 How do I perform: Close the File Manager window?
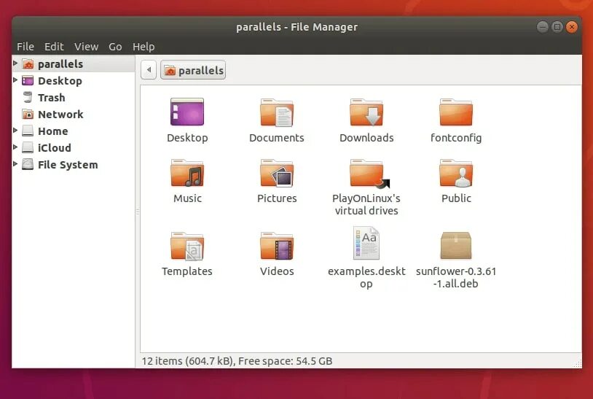click(572, 27)
